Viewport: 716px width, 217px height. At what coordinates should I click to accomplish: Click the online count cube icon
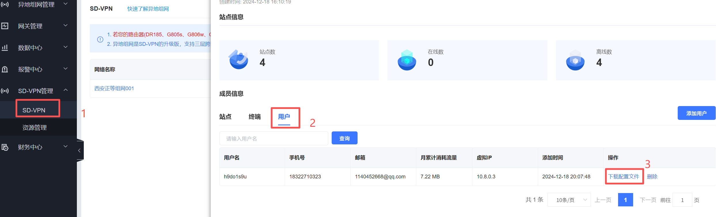tap(407, 60)
